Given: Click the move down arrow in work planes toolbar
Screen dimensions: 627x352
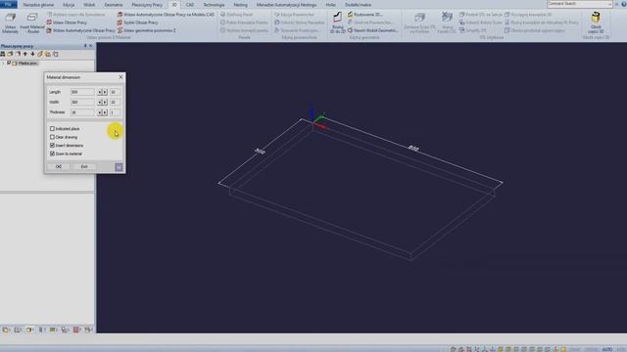Looking at the screenshot, I should coord(32,54).
